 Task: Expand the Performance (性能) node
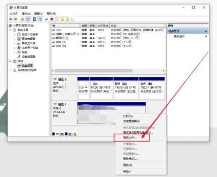click(x=15, y=52)
